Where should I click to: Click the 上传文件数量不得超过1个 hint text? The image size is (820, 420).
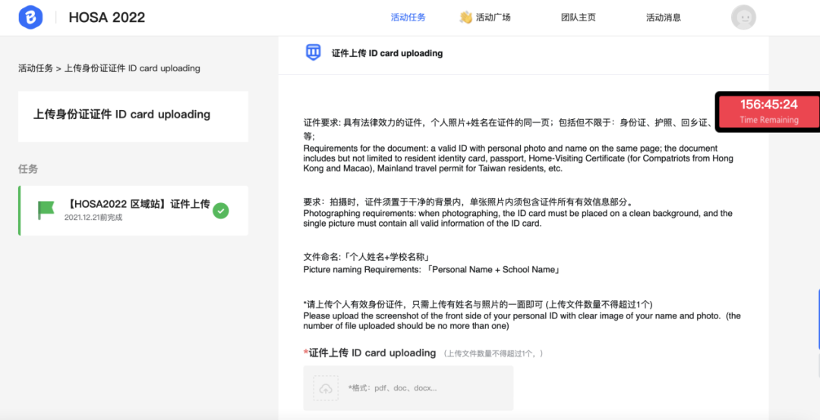[494, 353]
